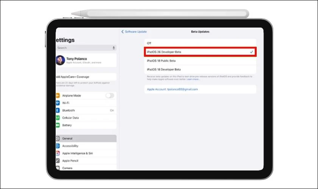Click the Beta Updates title
318x189 pixels.
click(x=200, y=32)
